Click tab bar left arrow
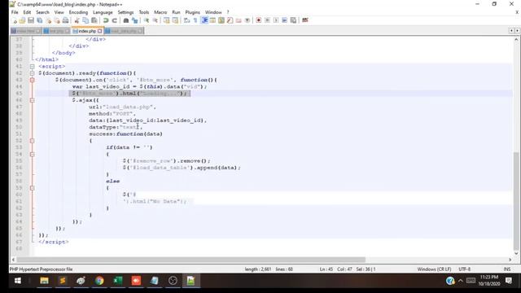 click(512, 31)
